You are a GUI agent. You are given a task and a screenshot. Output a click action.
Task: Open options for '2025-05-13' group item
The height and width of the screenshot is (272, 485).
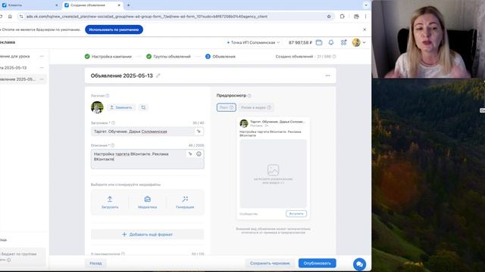42,67
